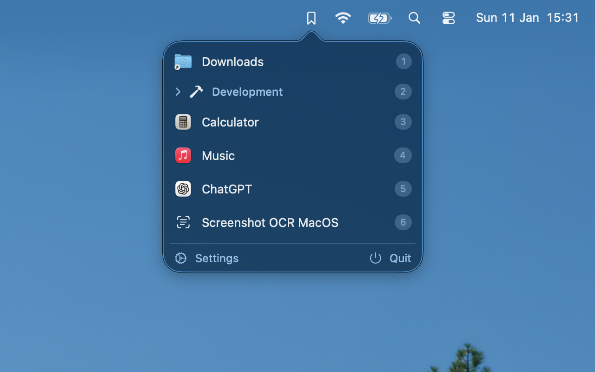
Task: Open the Downloads folder icon
Action: (x=183, y=61)
